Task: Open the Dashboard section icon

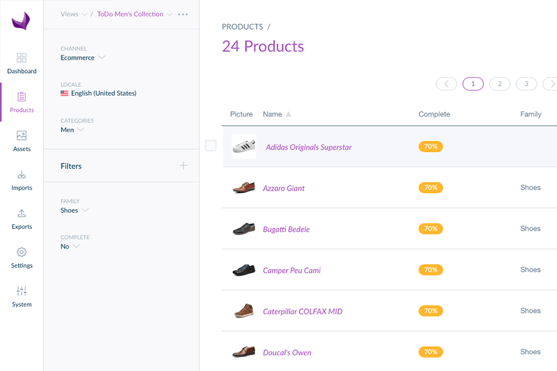Action: (21, 57)
